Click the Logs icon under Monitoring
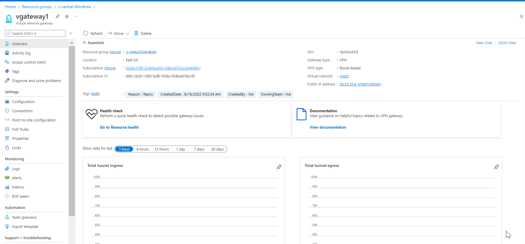This screenshot has height=244, width=525. (x=7, y=169)
